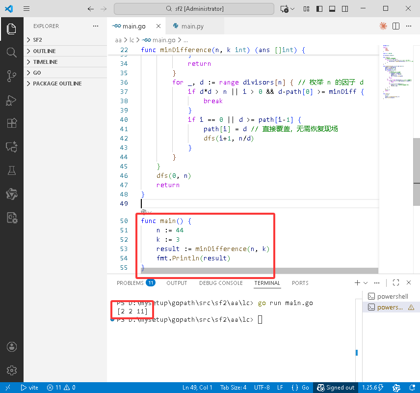Image resolution: width=420 pixels, height=393 pixels.
Task: Open the DEBUG CONSOLE panel tab
Action: click(221, 283)
